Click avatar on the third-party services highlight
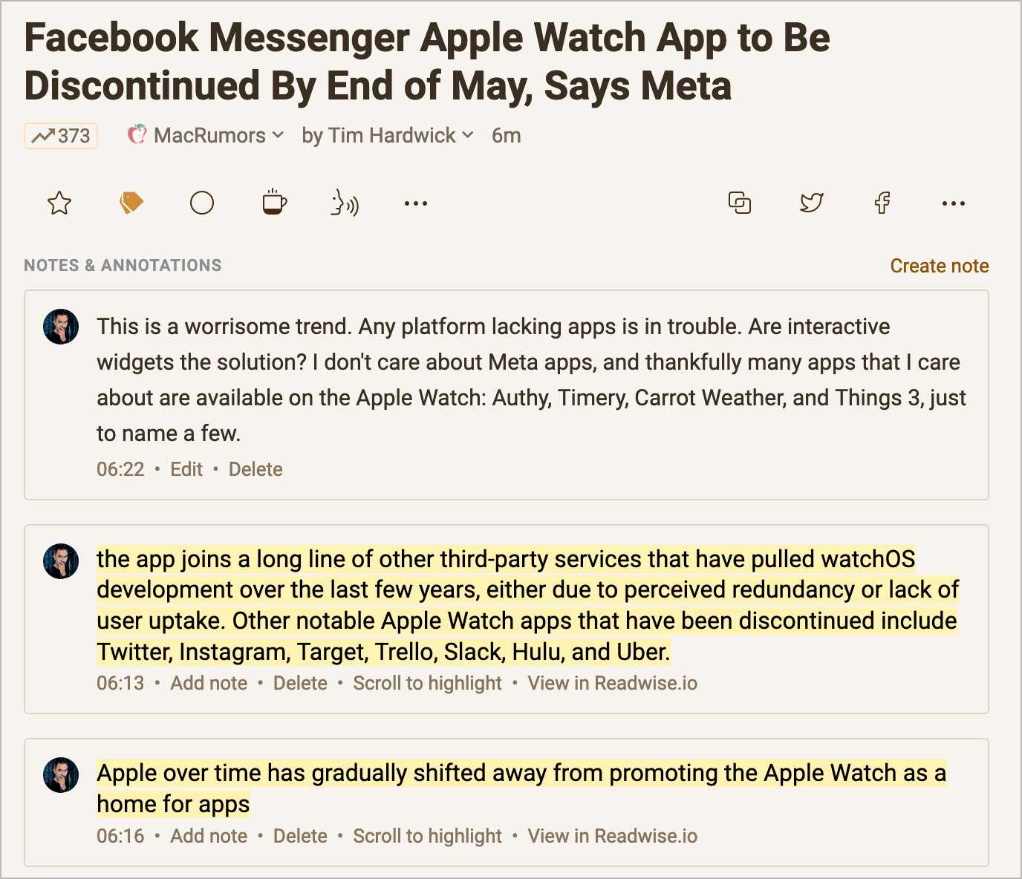Viewport: 1022px width, 879px height. pos(61,561)
